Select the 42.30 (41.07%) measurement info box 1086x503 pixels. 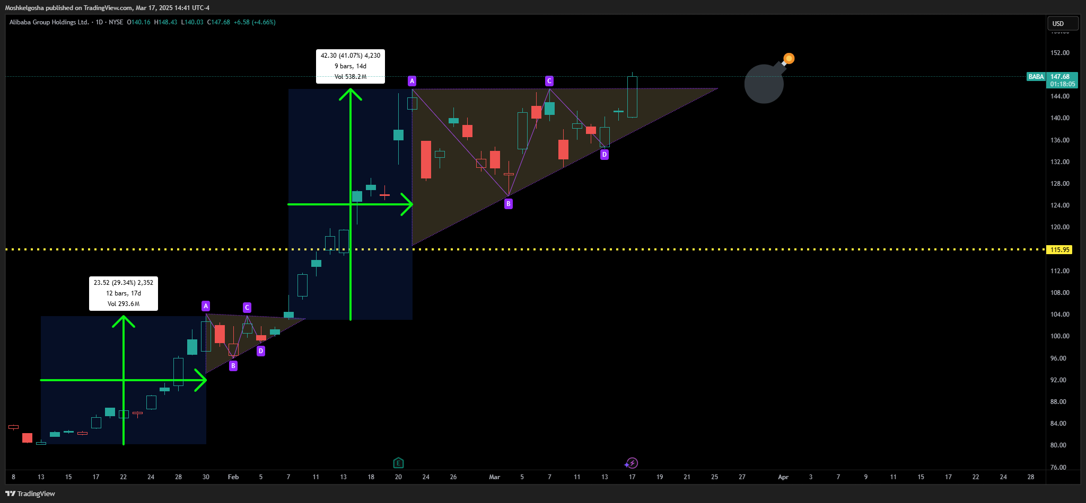click(x=351, y=66)
